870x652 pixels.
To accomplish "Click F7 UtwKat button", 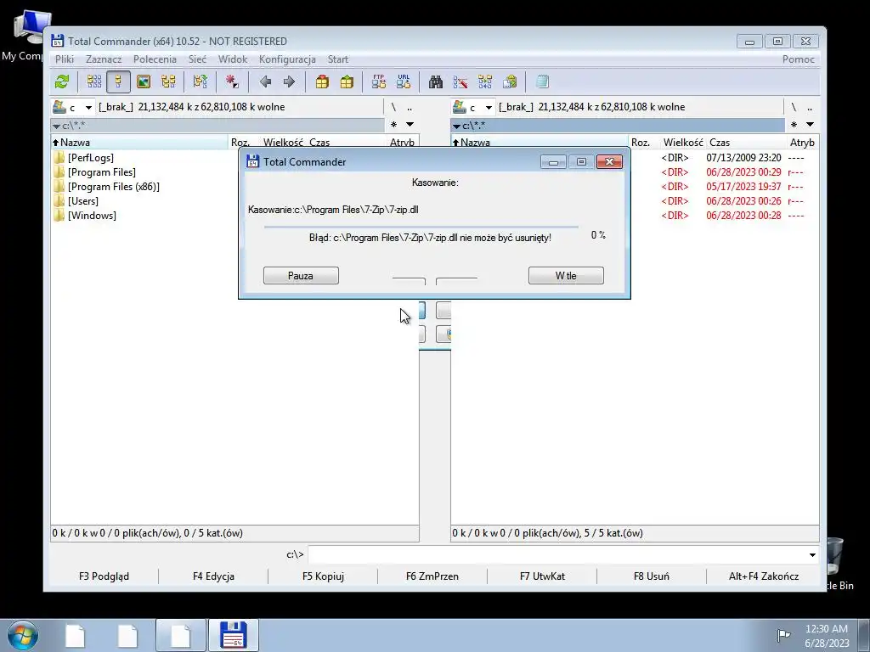I will click(542, 576).
